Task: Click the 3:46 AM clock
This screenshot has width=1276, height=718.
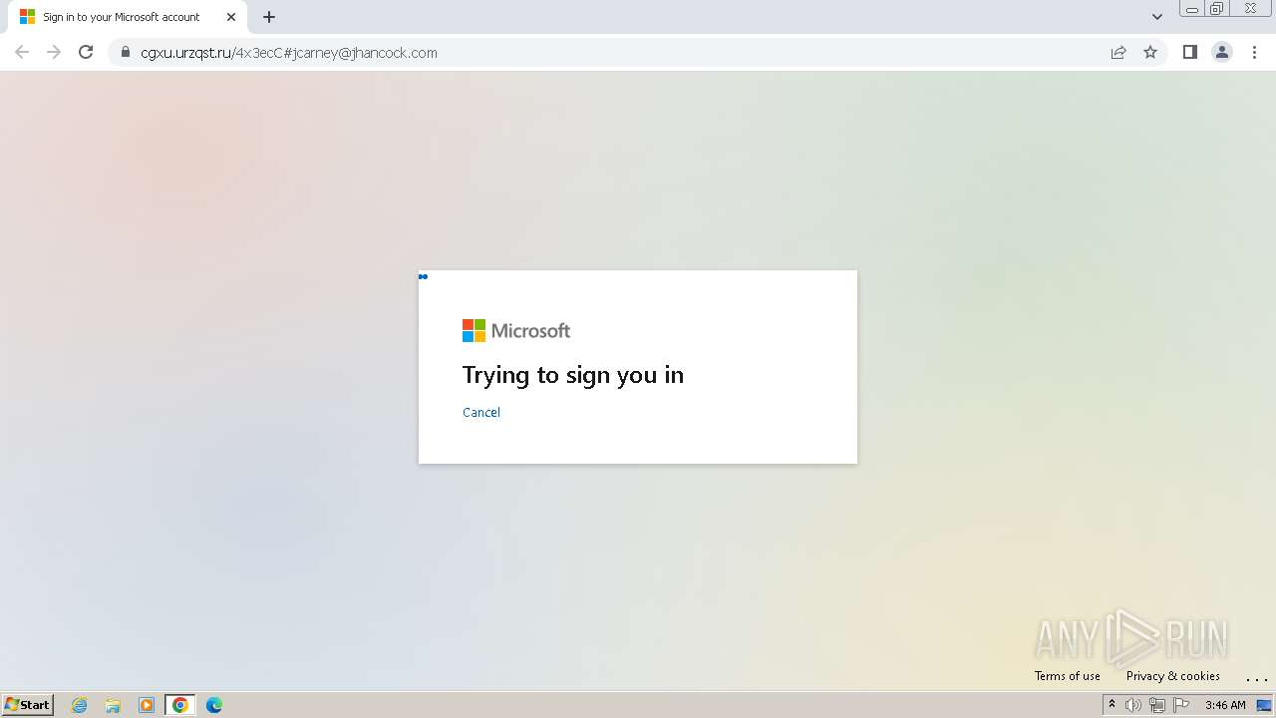Action: point(1225,705)
